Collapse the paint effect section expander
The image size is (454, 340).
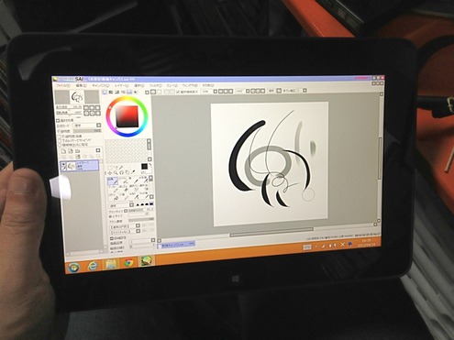(x=58, y=121)
